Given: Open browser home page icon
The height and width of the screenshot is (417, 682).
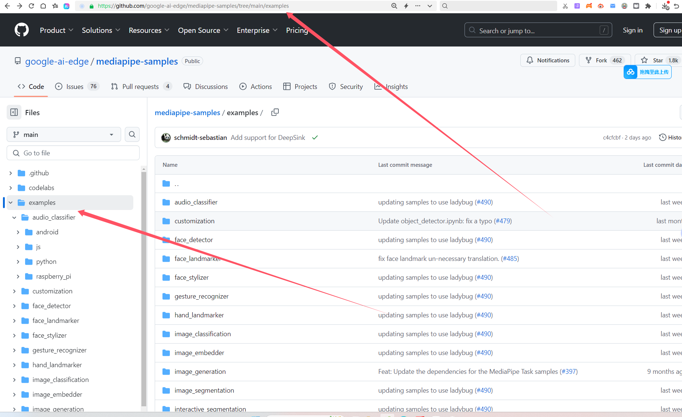Looking at the screenshot, I should point(43,6).
